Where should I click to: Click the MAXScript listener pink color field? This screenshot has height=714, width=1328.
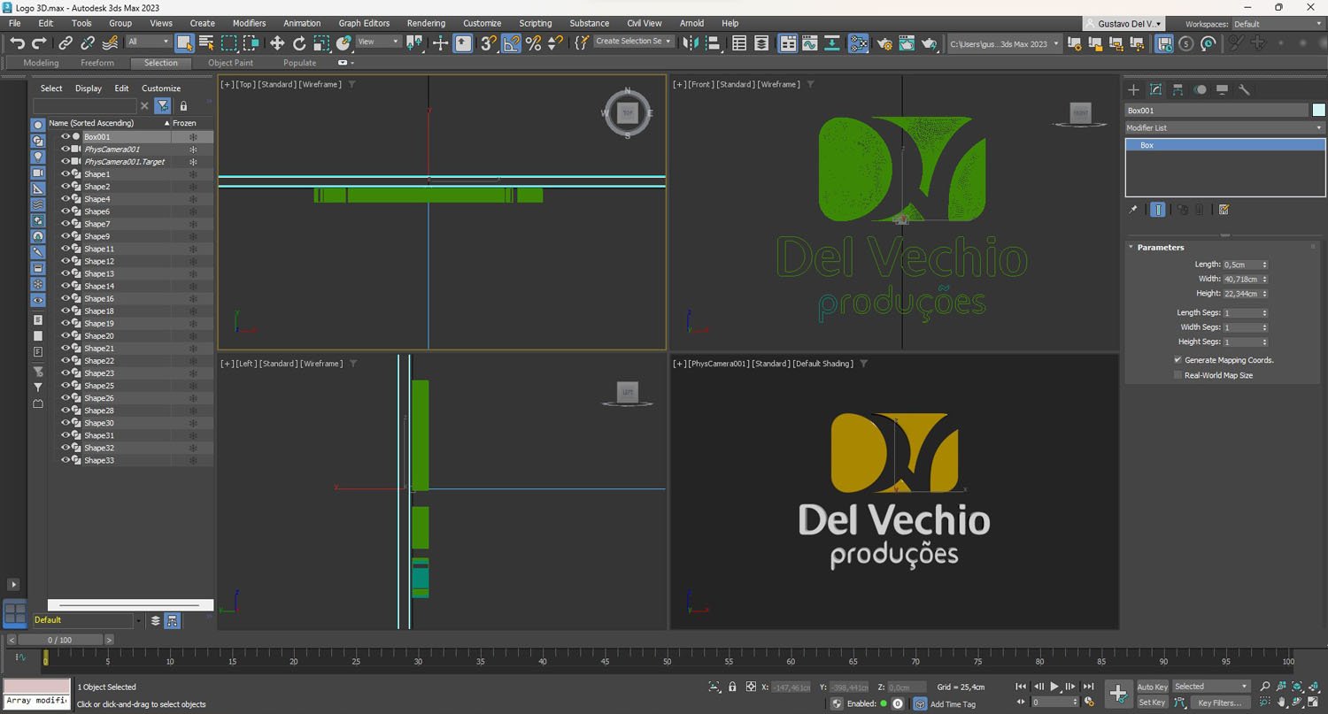tap(36, 687)
